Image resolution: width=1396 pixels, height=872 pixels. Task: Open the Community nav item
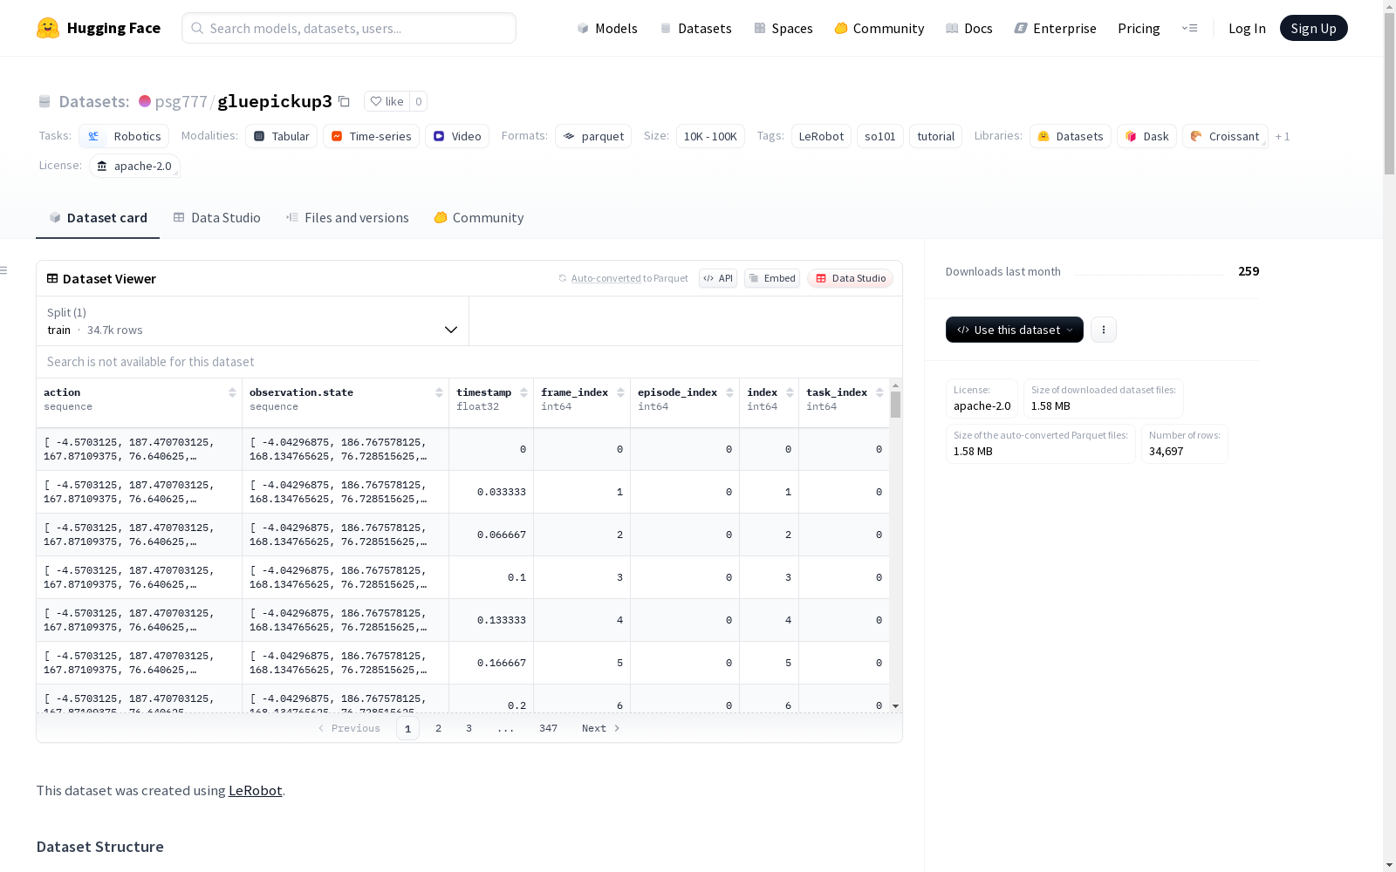[879, 28]
